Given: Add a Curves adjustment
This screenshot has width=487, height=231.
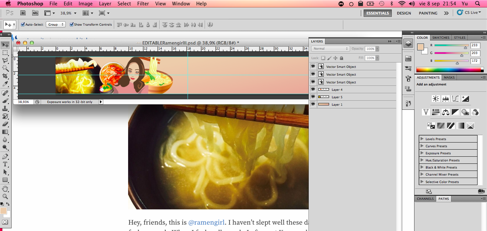Looking at the screenshot, I should 455,99.
